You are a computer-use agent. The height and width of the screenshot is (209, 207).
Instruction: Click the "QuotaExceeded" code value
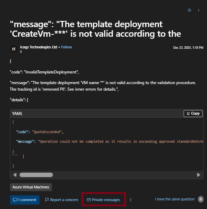tap(47, 132)
